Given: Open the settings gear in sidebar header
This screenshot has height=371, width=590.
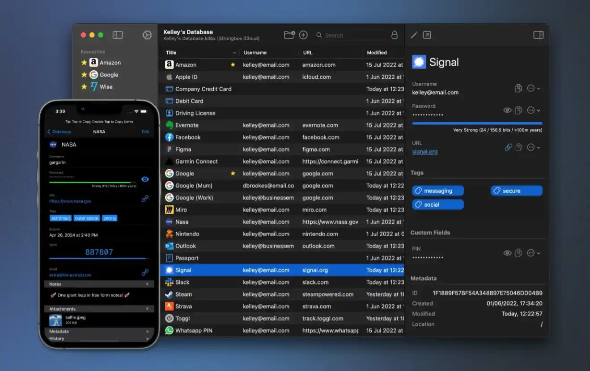Looking at the screenshot, I should 147,35.
